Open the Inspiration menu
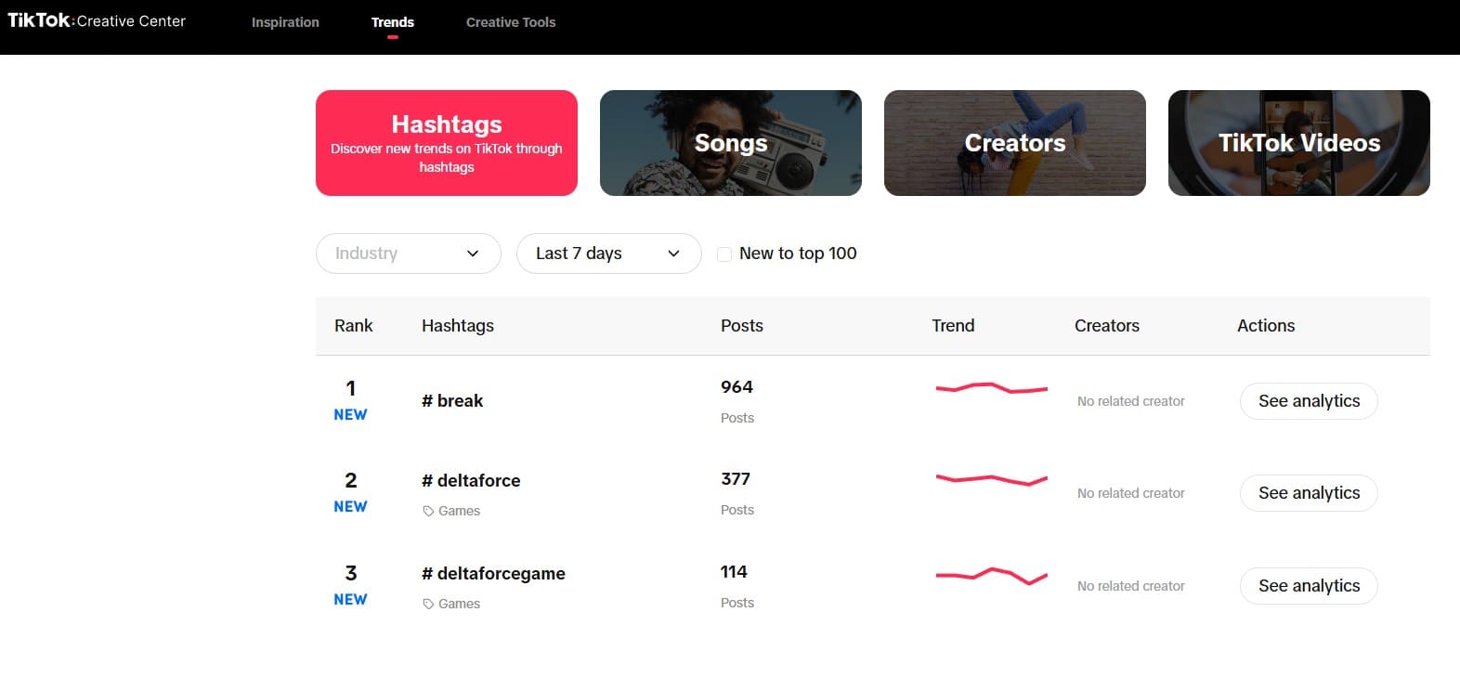Screen dimensions: 1460x677 (x=285, y=22)
